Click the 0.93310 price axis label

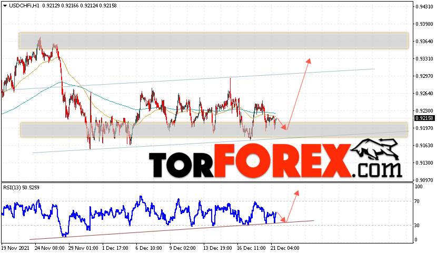[x=424, y=59]
